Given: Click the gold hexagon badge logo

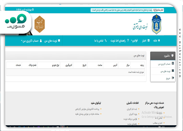Looking at the screenshot, I should coord(39,24).
